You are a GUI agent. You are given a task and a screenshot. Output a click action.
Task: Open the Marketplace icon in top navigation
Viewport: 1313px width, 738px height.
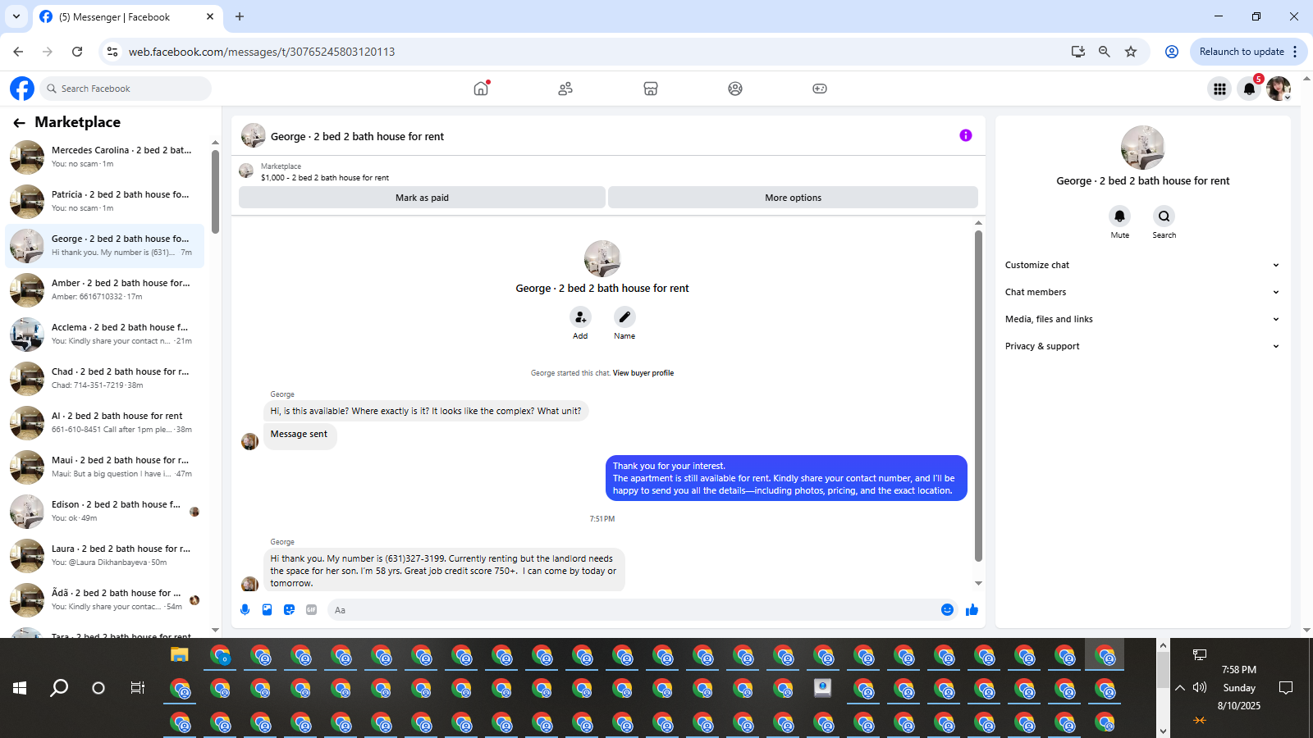651,89
